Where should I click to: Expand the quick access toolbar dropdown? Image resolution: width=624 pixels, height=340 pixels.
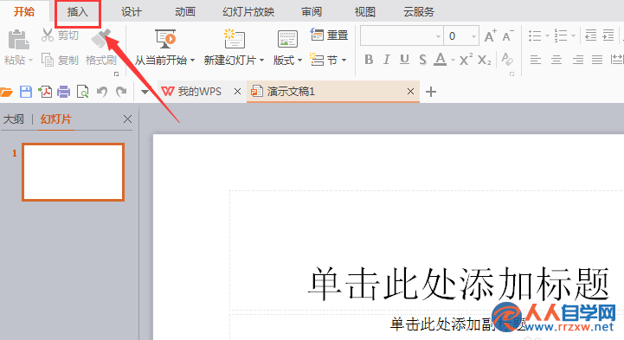tap(145, 92)
